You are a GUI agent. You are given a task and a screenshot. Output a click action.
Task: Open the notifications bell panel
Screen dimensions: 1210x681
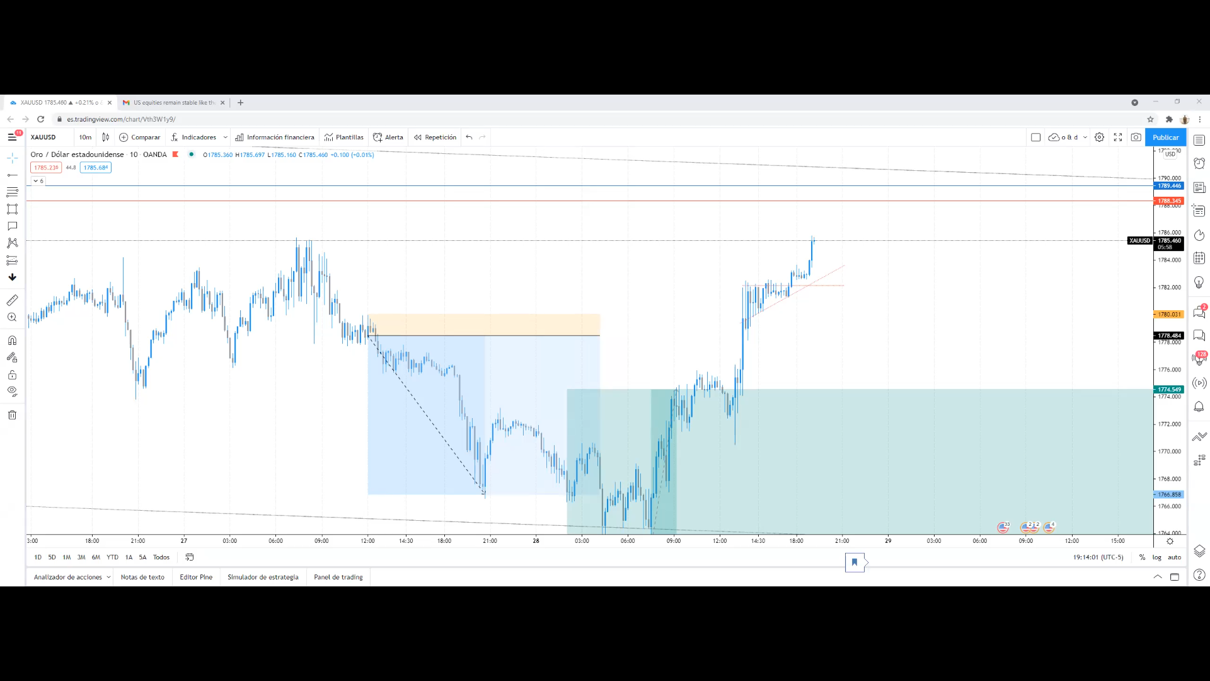pos(1199,407)
